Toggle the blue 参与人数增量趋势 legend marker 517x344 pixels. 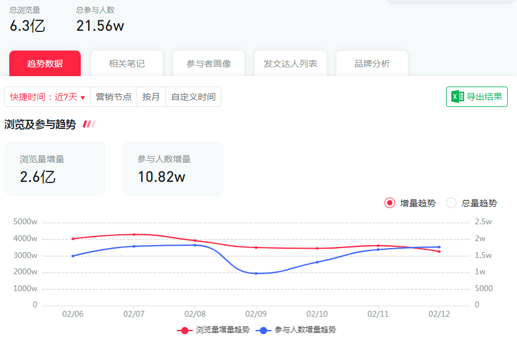click(264, 330)
